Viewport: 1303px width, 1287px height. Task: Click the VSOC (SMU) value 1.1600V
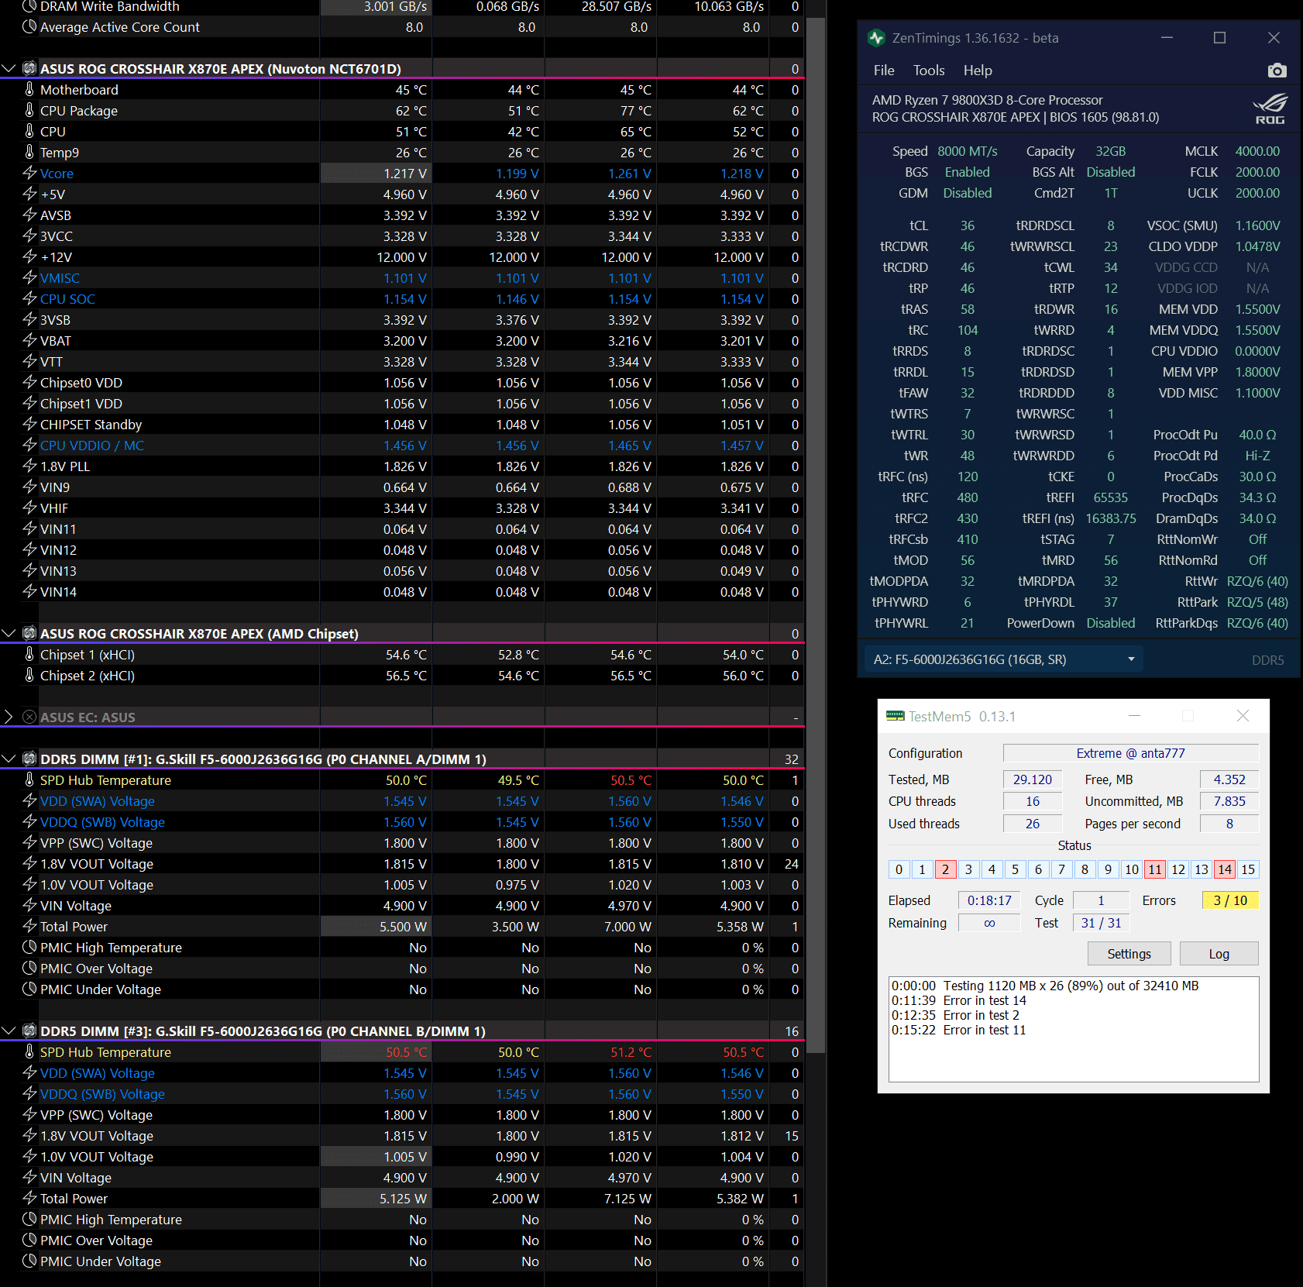[1257, 225]
